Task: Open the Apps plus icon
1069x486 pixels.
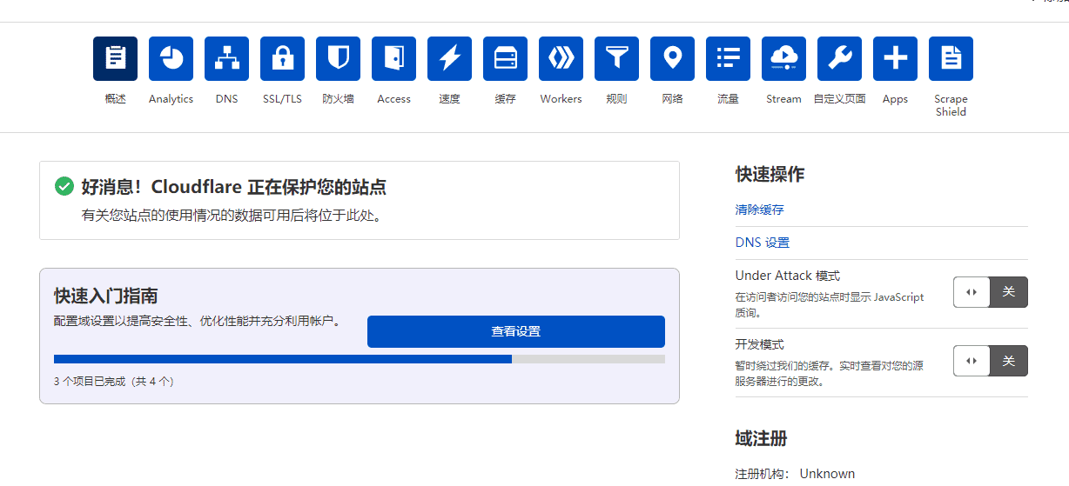Action: [895, 58]
